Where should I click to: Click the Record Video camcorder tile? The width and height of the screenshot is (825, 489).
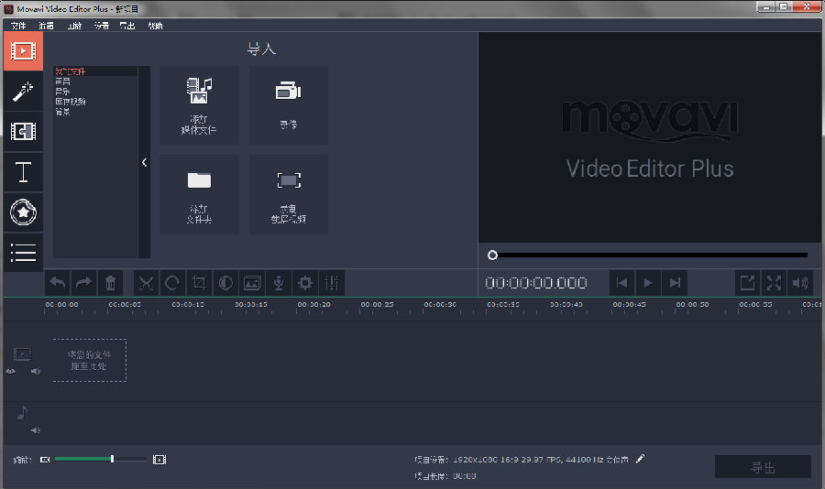click(x=289, y=105)
